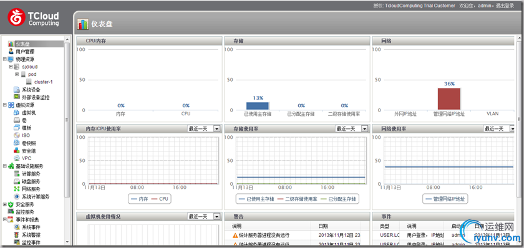Viewport: 524px width, 248px height.
Task: Collapse the 物理资源 tree node
Action: tap(5, 59)
